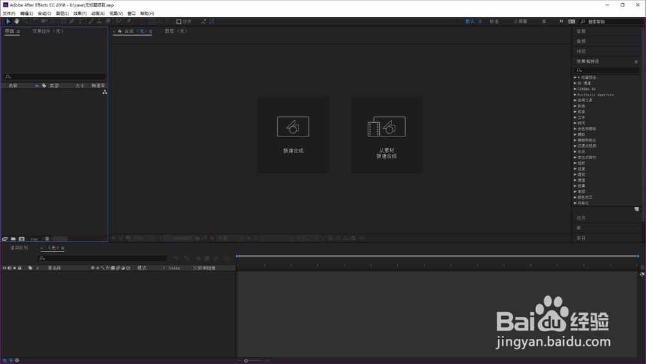Expand the 动画预设 effects category

point(575,78)
